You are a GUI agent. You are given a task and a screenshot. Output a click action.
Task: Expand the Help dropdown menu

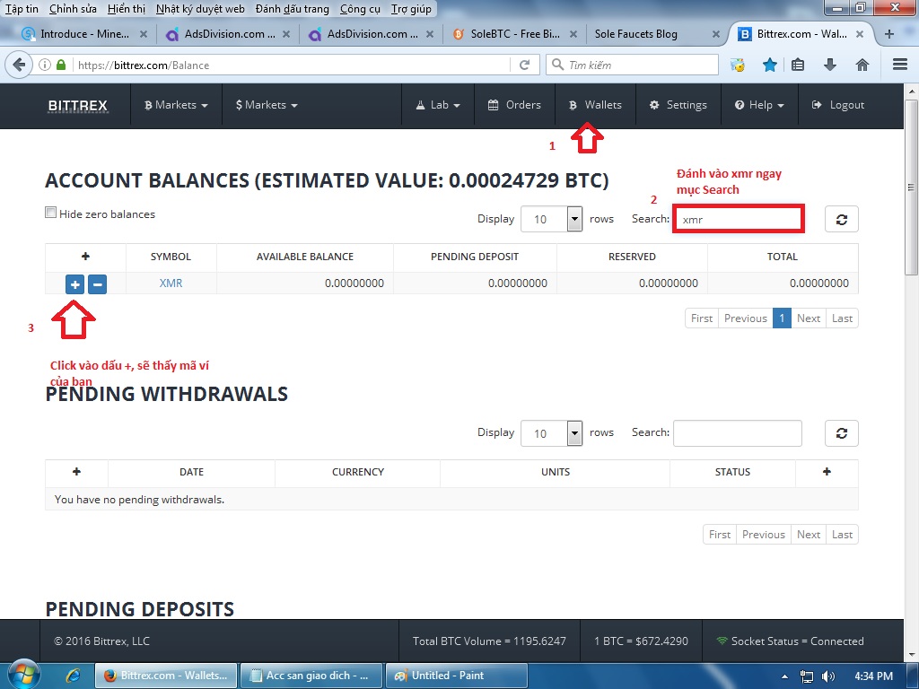tap(759, 105)
